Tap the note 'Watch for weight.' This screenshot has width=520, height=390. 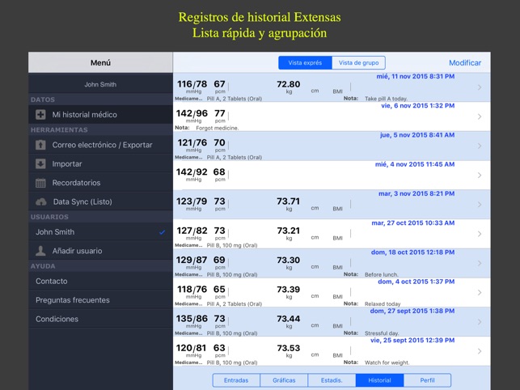point(387,362)
